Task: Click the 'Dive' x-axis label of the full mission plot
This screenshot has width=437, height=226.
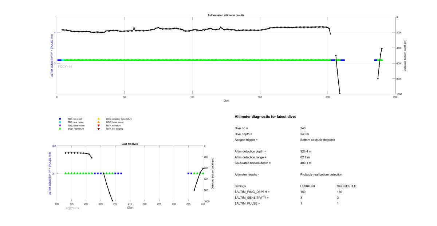Action: [226, 100]
